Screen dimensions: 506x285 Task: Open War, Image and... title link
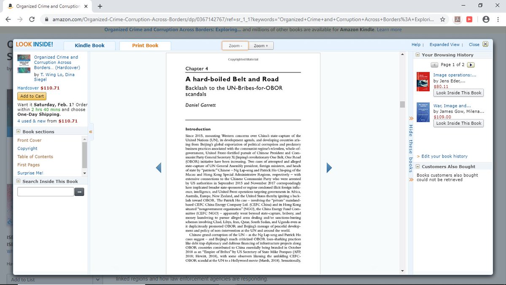(452, 106)
